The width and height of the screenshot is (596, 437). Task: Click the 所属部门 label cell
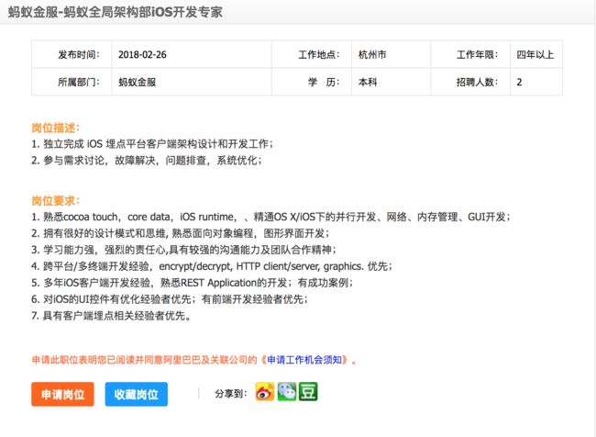pos(72,82)
